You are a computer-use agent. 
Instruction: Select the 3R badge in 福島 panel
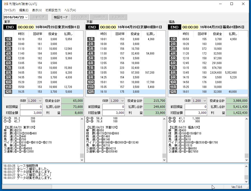pos(173,49)
